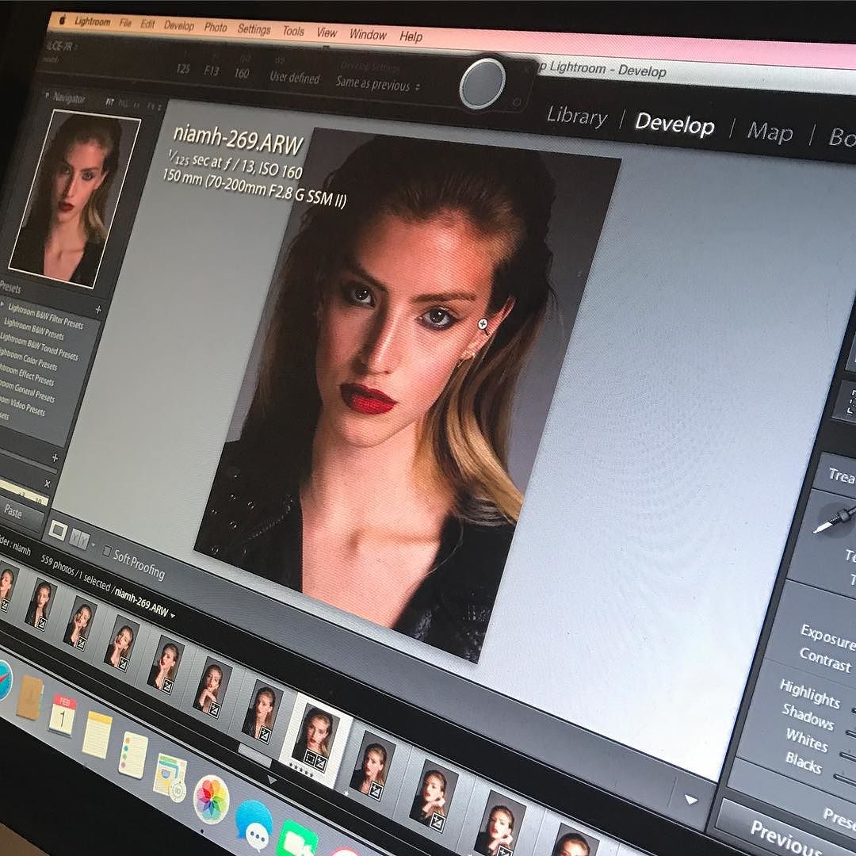
Task: Open the Help menu
Action: [x=411, y=36]
